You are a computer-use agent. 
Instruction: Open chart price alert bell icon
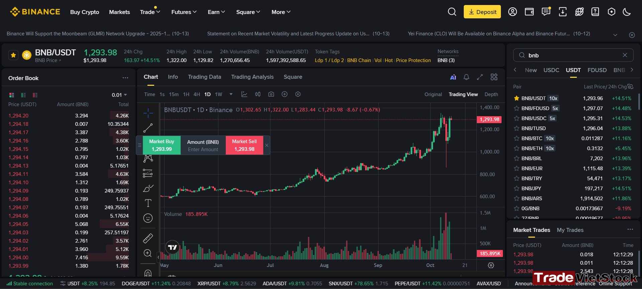click(x=466, y=77)
